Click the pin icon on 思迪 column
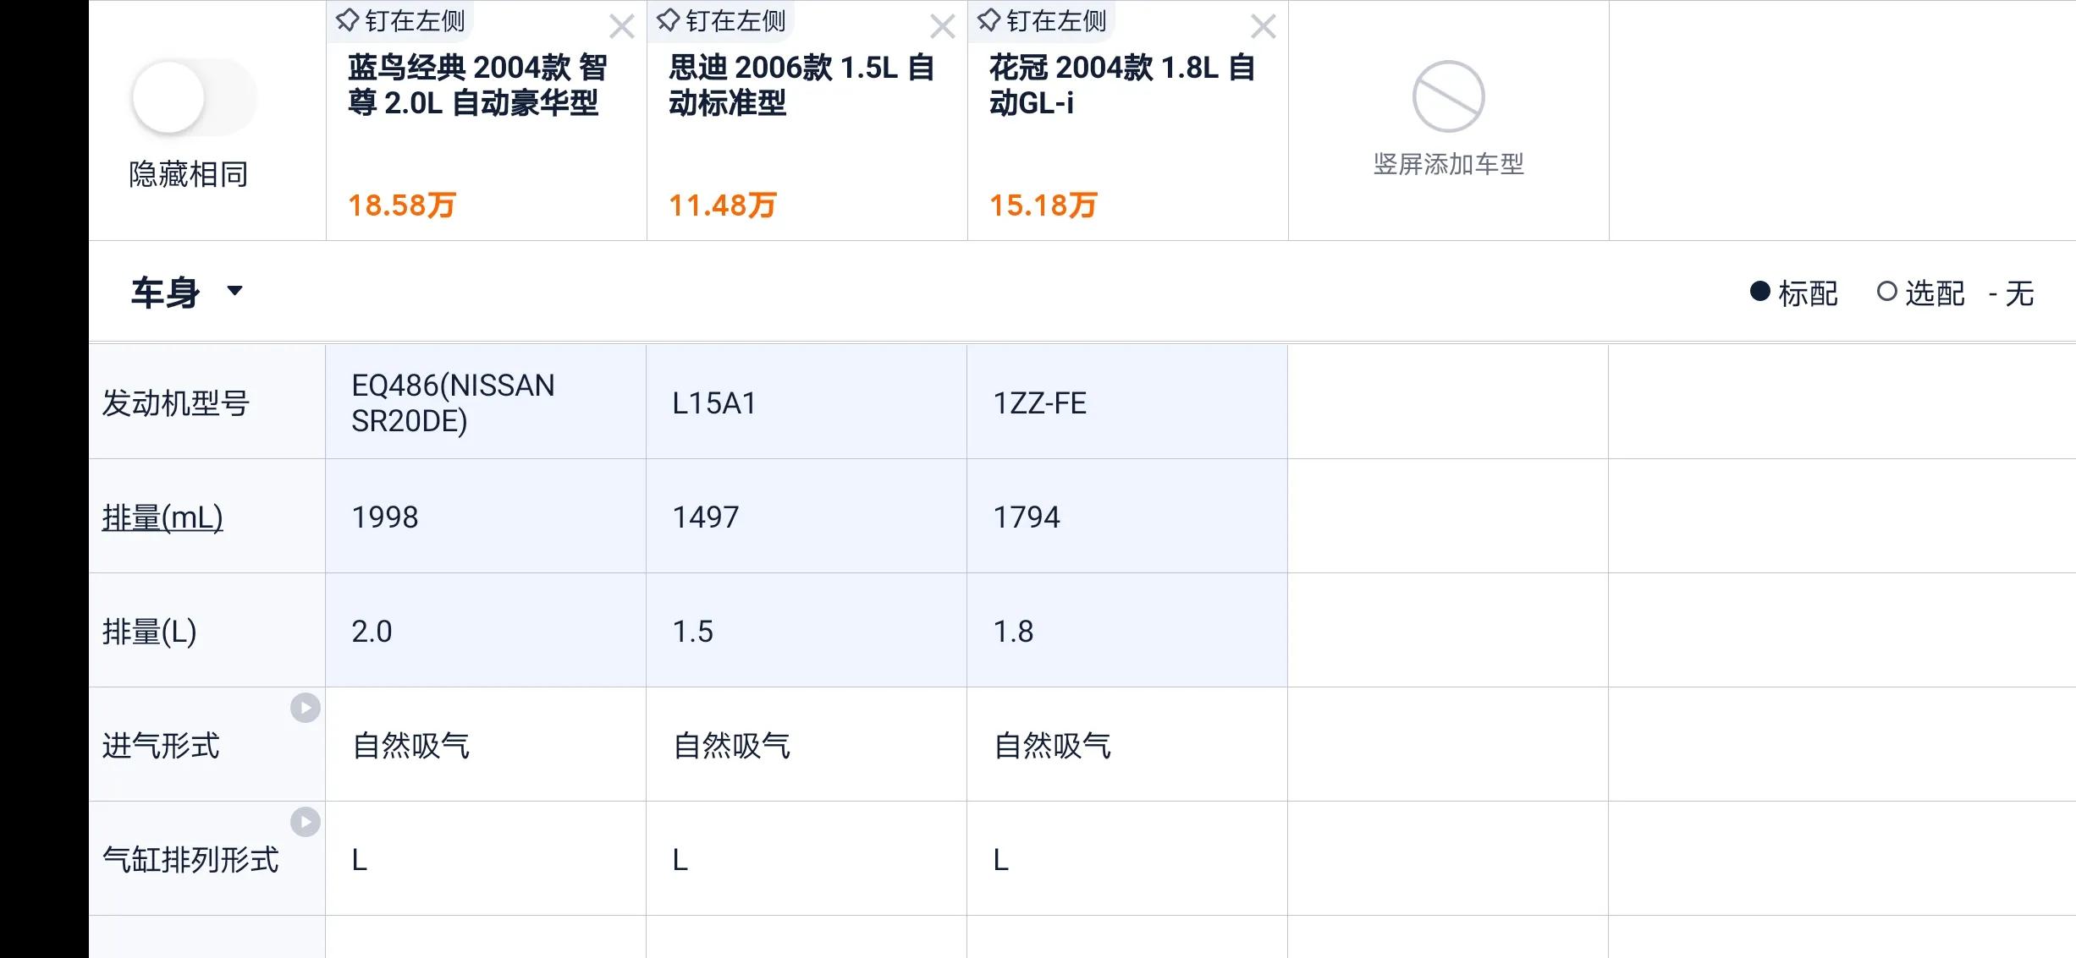The height and width of the screenshot is (958, 2076). coord(668,19)
